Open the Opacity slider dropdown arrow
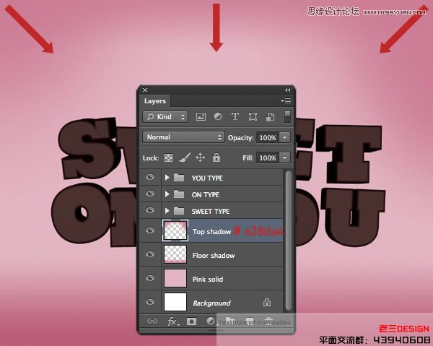Screen dimensions: 433x346 pyautogui.click(x=285, y=137)
